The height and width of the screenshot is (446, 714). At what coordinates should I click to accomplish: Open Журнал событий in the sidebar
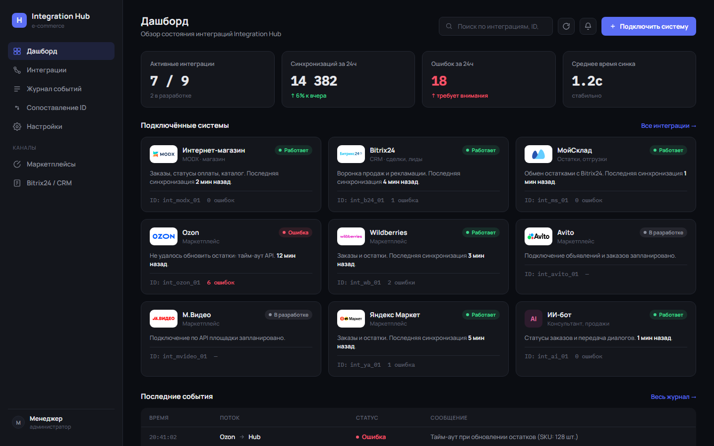click(x=61, y=89)
